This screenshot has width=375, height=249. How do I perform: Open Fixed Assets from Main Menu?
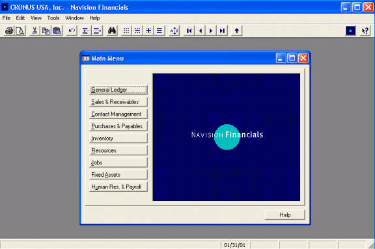coord(118,175)
